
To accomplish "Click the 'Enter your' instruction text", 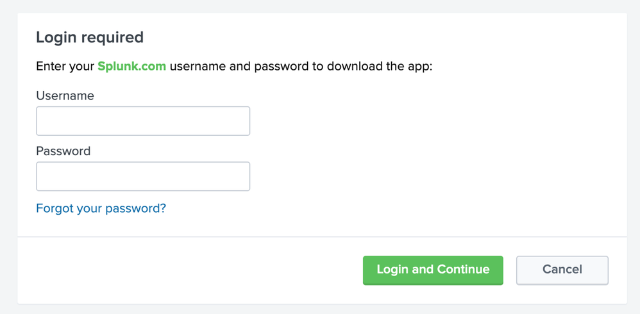I will 65,67.
